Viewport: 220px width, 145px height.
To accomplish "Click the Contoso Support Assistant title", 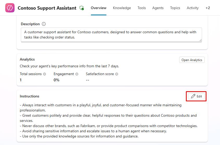I will (47, 8).
